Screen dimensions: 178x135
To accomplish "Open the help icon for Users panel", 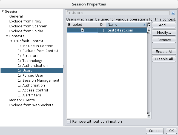I will point(173,13).
